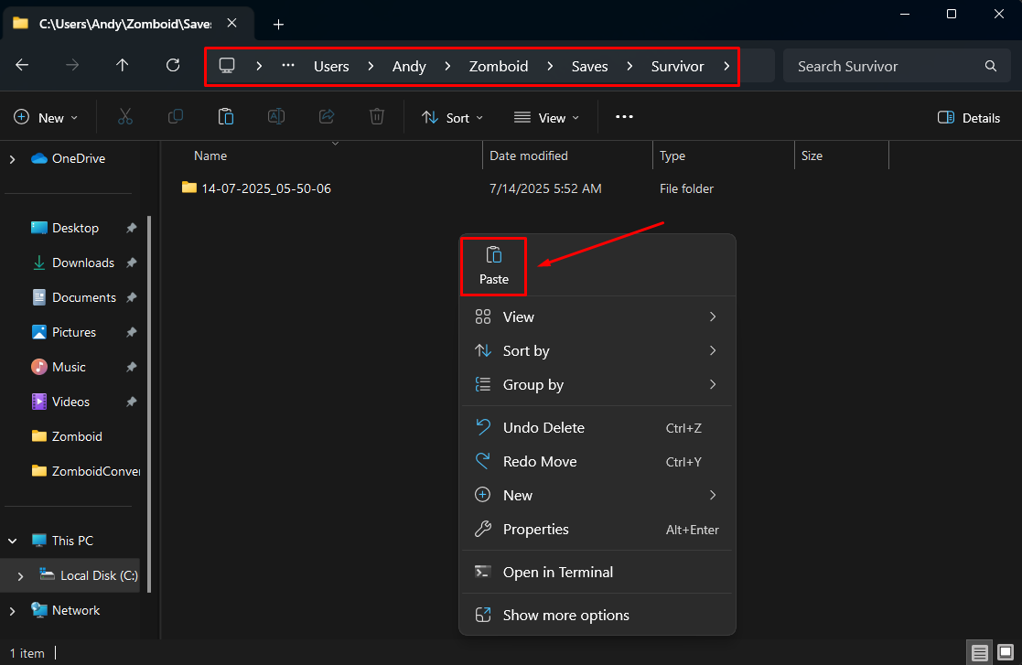Screen dimensions: 1022x665
Task: Open the Details pane
Action: point(968,117)
